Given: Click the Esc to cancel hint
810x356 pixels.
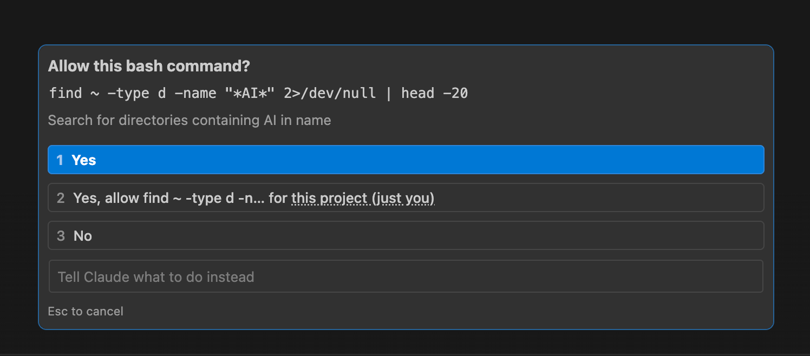Looking at the screenshot, I should 86,311.
